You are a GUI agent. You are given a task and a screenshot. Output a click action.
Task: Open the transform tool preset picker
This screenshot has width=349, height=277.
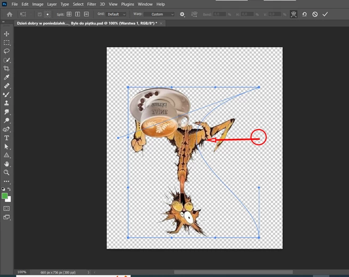tap(24, 14)
